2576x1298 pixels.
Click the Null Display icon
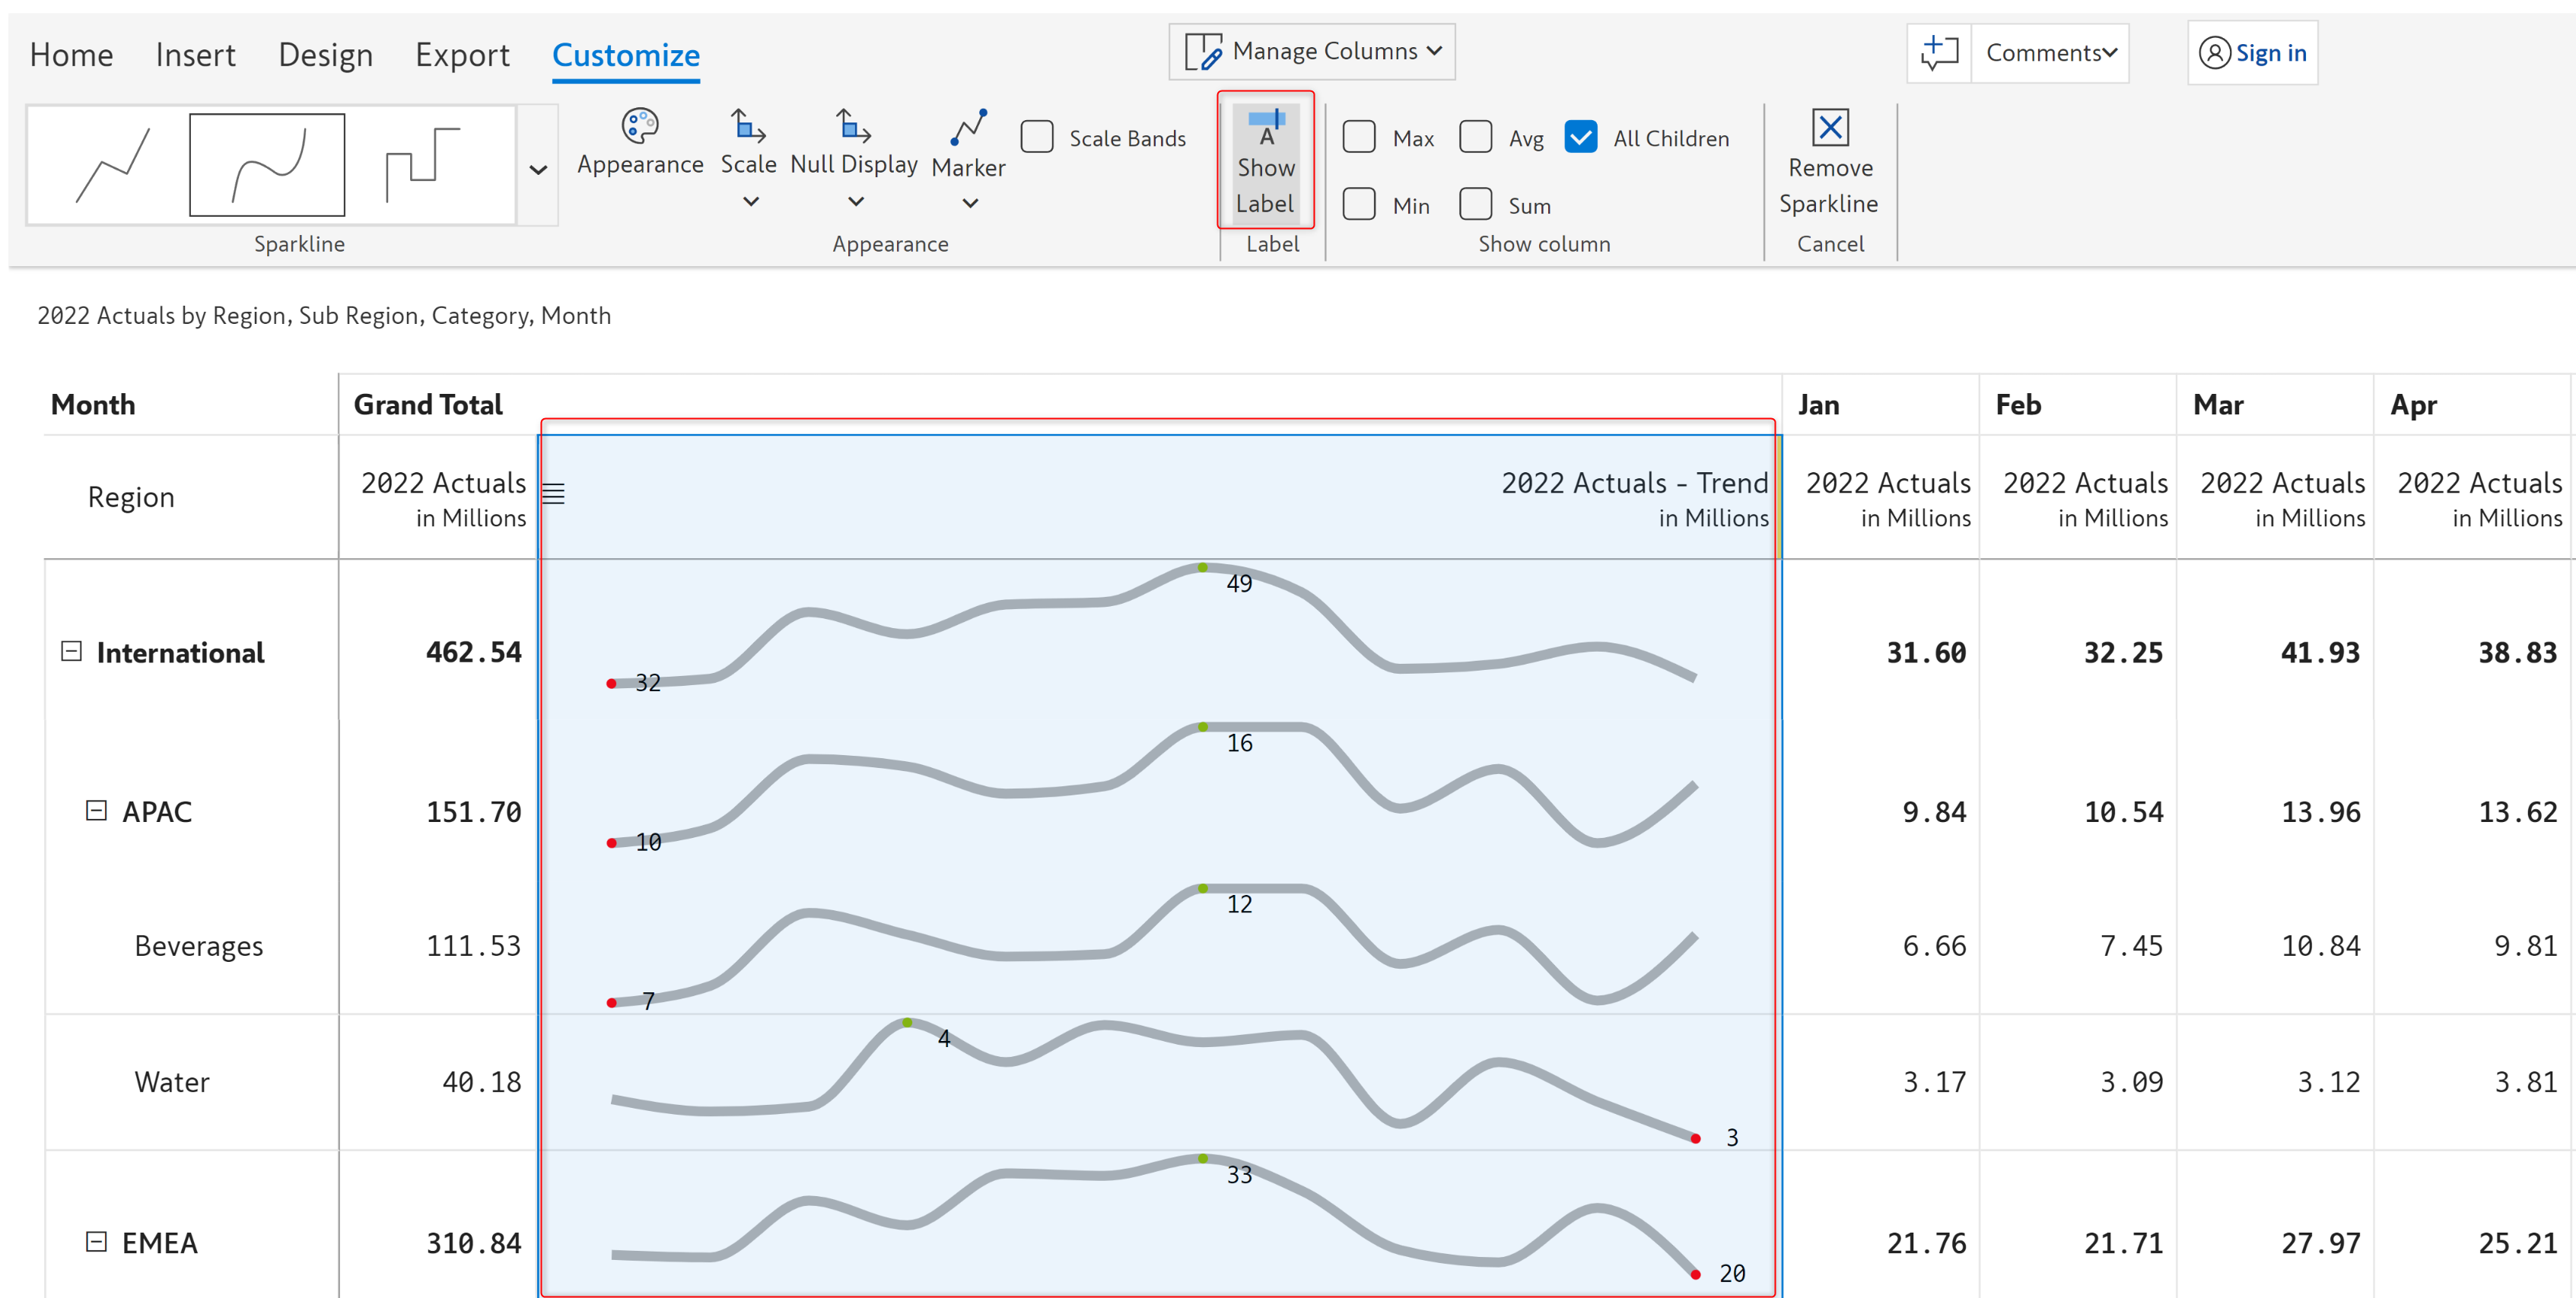[853, 127]
